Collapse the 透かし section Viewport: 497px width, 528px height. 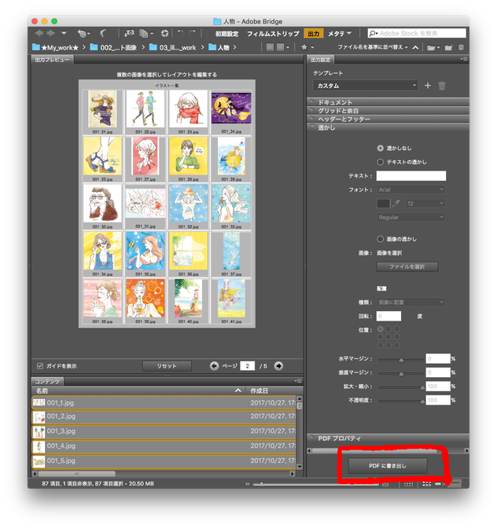(388, 127)
